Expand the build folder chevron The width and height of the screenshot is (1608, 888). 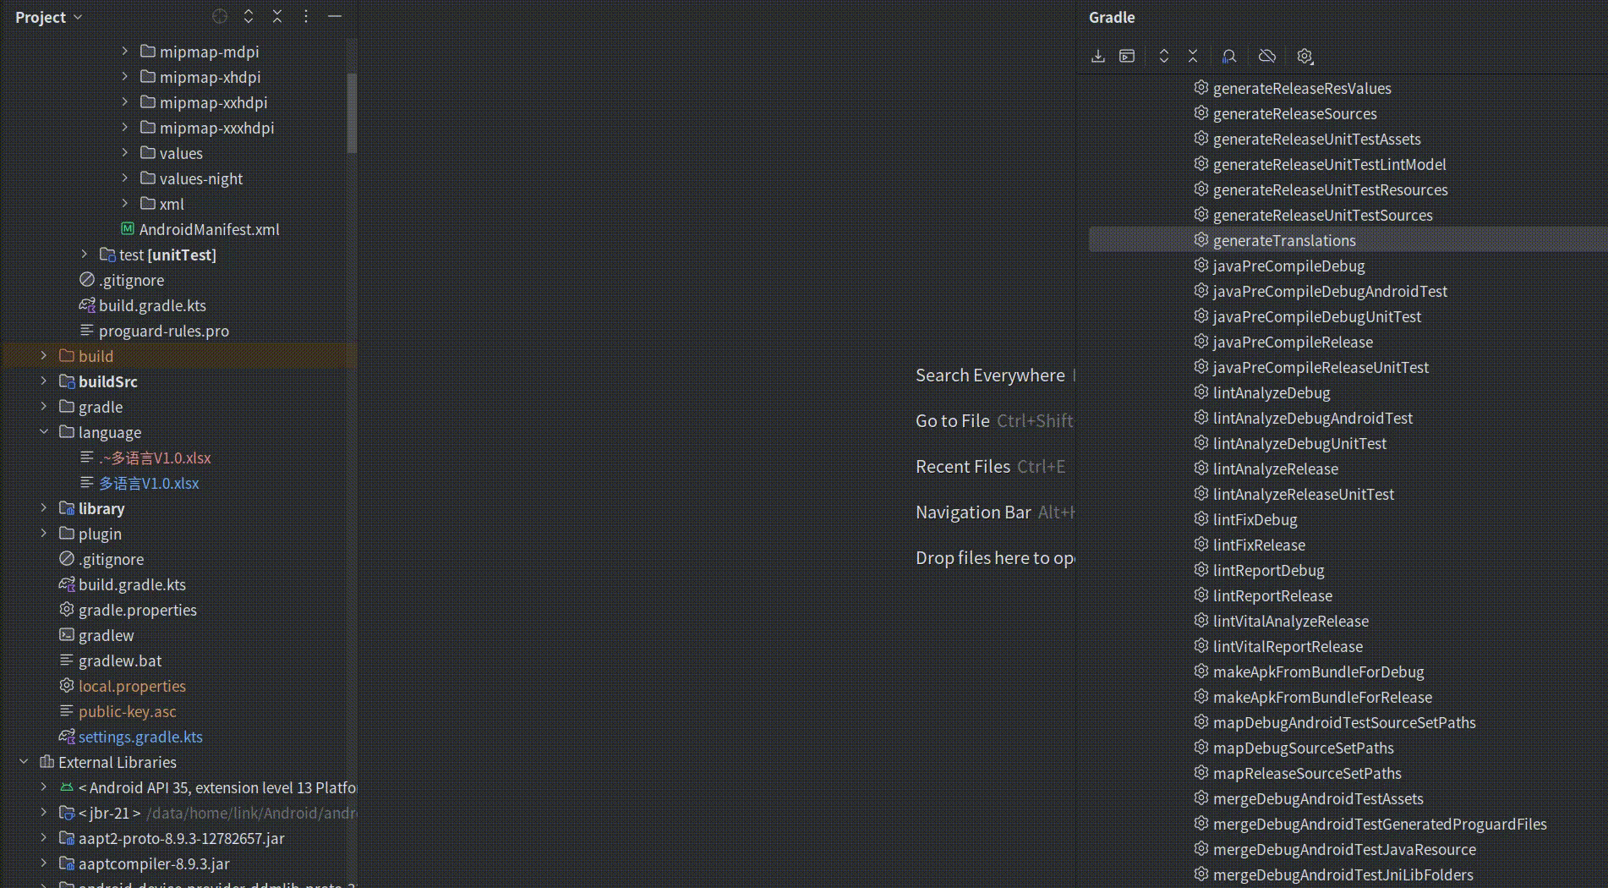(44, 356)
